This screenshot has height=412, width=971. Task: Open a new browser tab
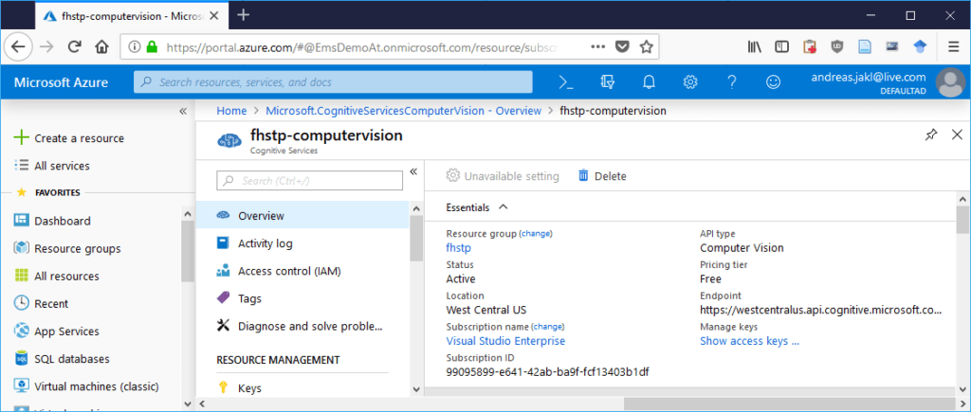click(244, 15)
